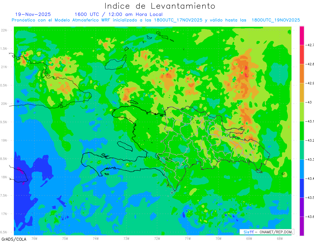Image resolution: width=314 pixels, height=242 pixels.
Task: Click the "73W" longitude label
Action: tap(126, 239)
